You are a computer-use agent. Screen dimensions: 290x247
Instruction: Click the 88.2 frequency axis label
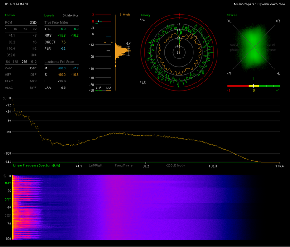(145, 166)
